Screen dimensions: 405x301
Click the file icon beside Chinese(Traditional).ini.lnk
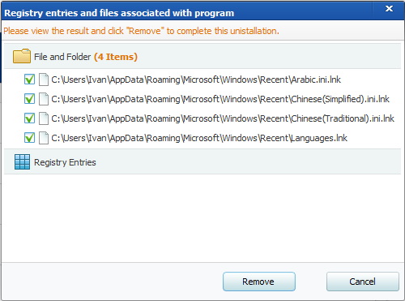tap(44, 118)
